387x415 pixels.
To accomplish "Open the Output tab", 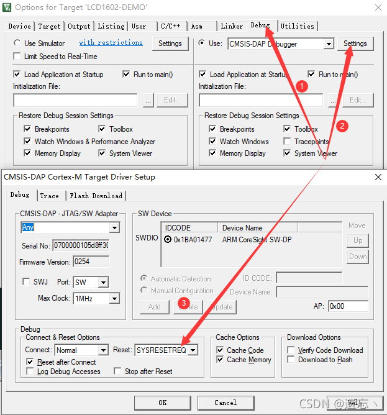I will tap(79, 26).
